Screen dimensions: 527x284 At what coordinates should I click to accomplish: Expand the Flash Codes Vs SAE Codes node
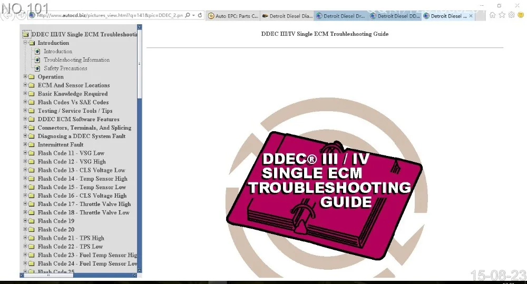(x=25, y=102)
